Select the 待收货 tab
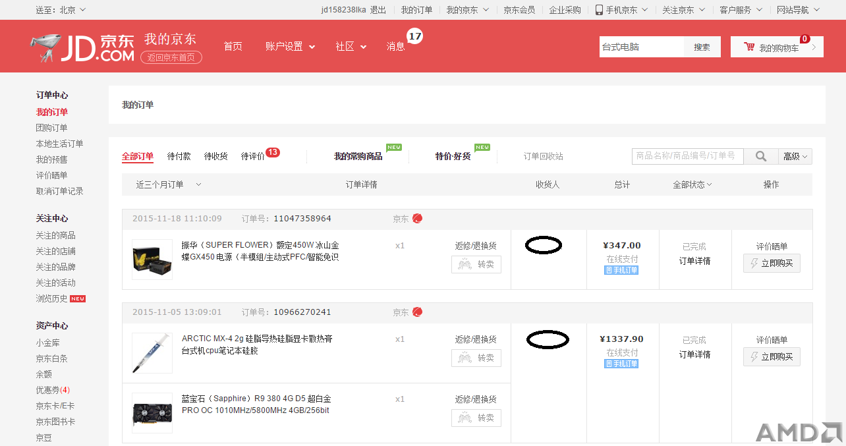 (216, 156)
